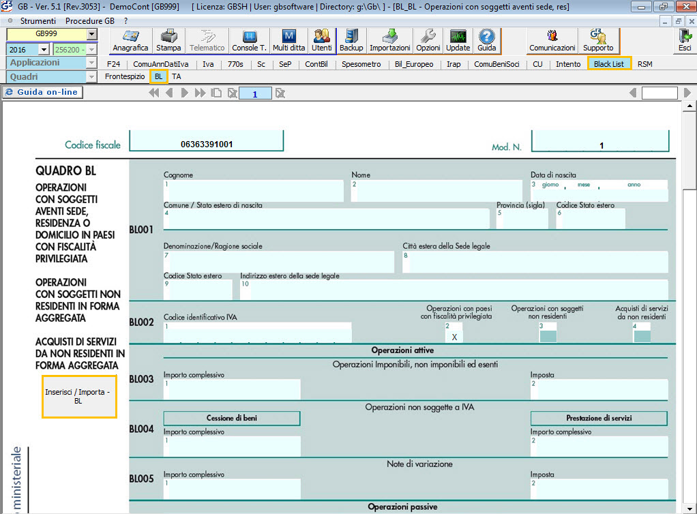Select the F24 application tab
The height and width of the screenshot is (514, 697).
click(x=113, y=64)
